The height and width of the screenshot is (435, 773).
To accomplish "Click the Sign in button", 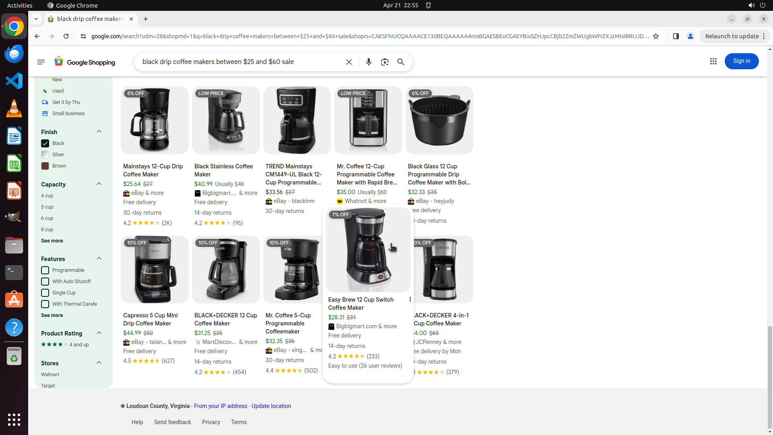I will 741,61.
